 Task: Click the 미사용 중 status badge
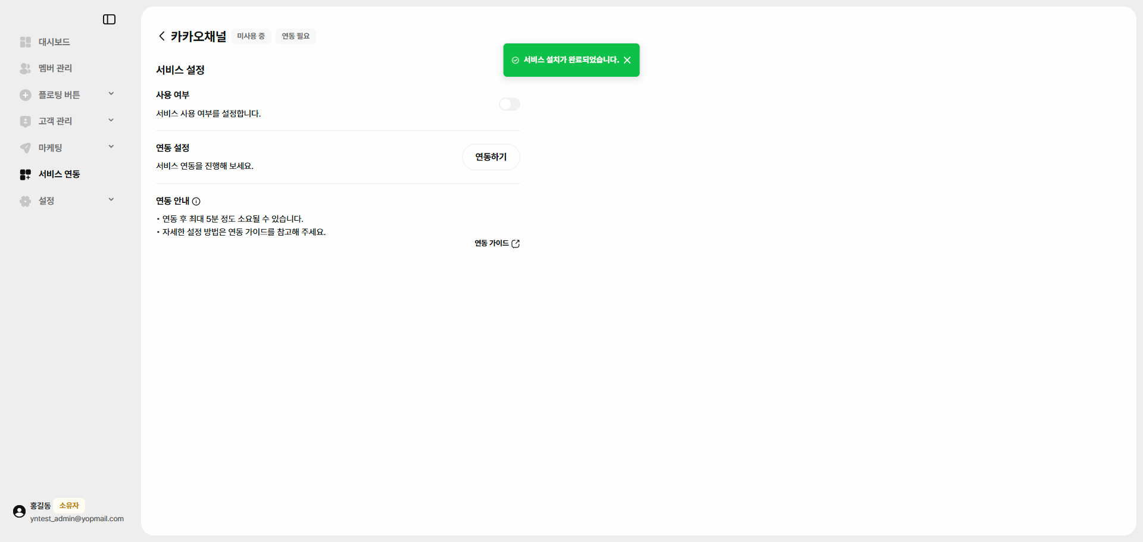[x=251, y=36]
